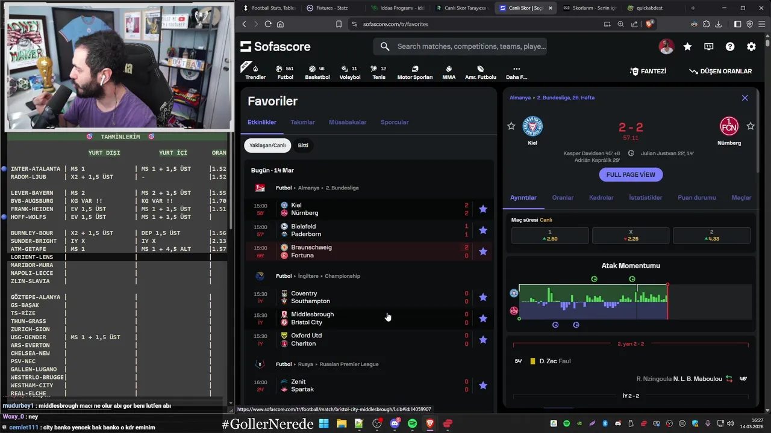Select the Voleybol sport icon
The height and width of the screenshot is (433, 771).
coord(350,72)
